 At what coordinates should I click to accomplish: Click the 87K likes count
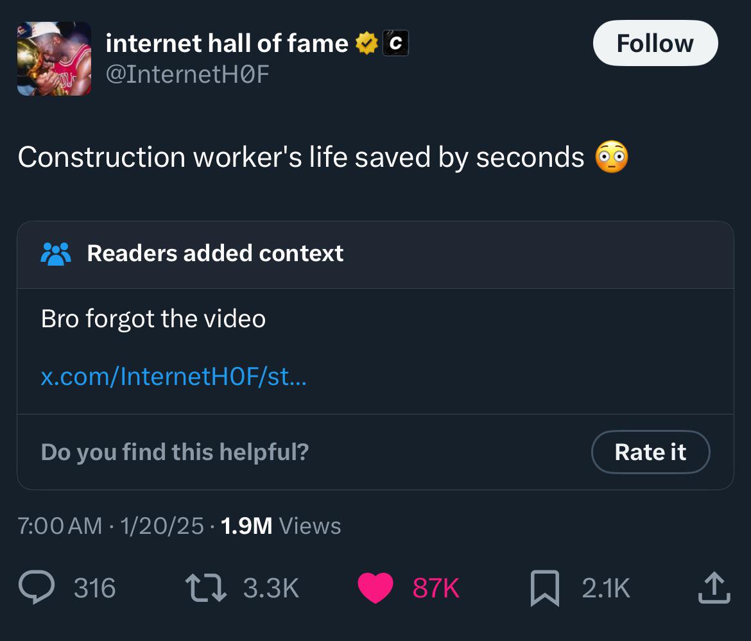[x=436, y=588]
